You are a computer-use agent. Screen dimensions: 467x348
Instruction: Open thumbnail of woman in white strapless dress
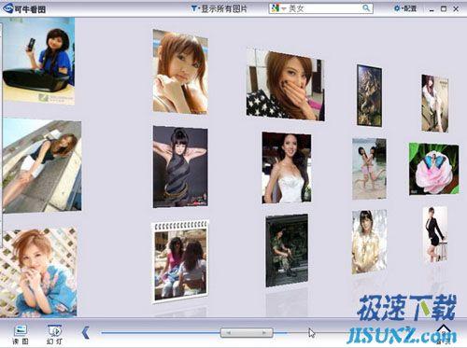(x=287, y=168)
